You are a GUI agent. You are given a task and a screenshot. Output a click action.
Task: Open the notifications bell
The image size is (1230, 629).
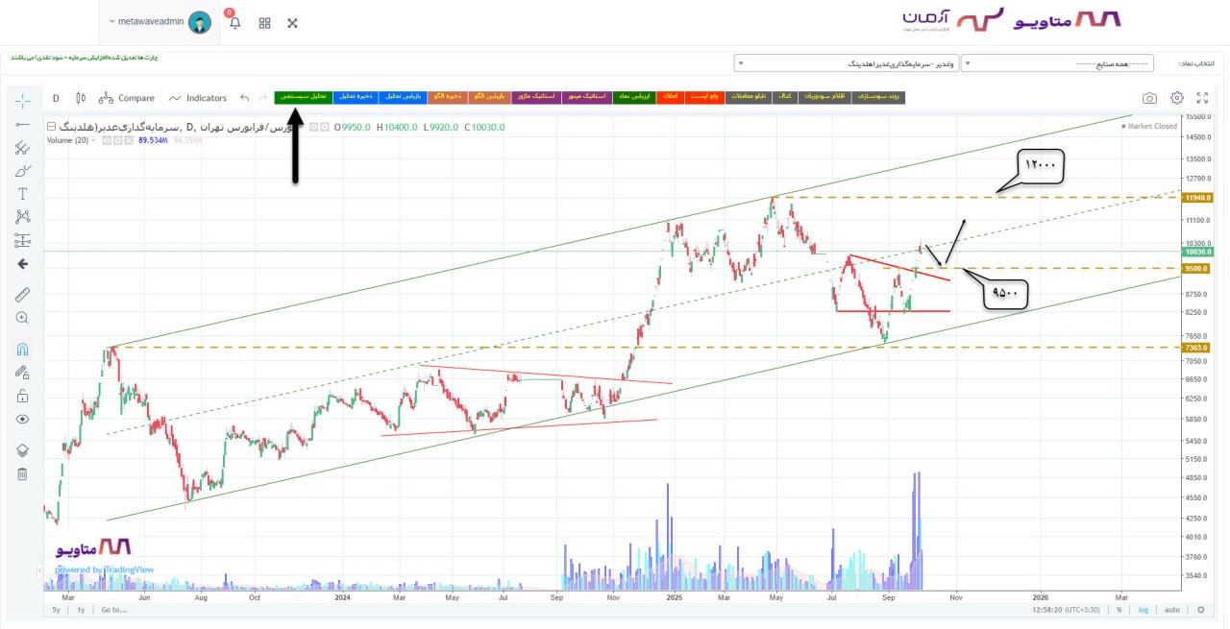tap(234, 22)
